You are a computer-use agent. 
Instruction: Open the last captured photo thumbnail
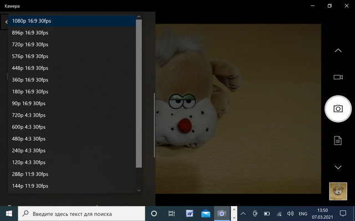point(338,191)
